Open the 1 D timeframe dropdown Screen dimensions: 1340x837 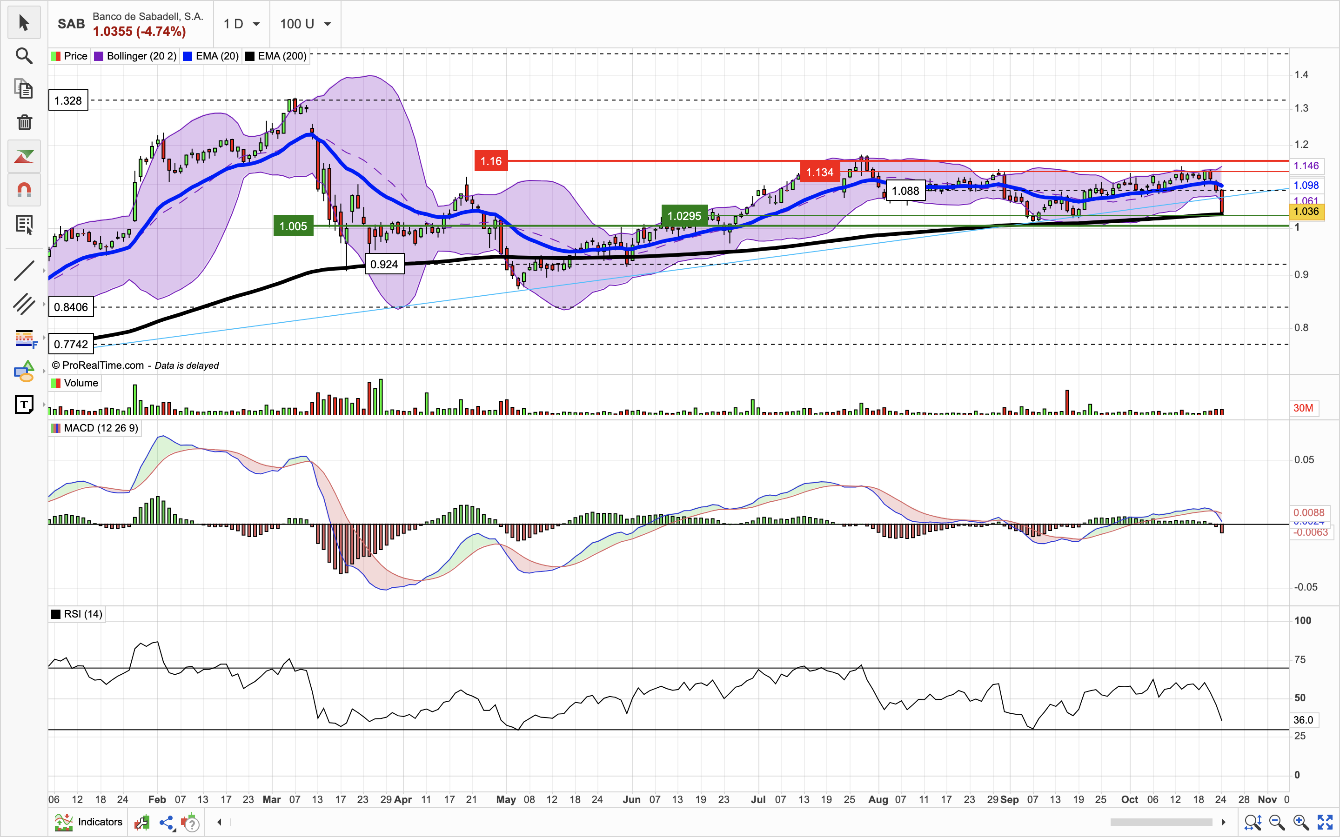tap(241, 24)
